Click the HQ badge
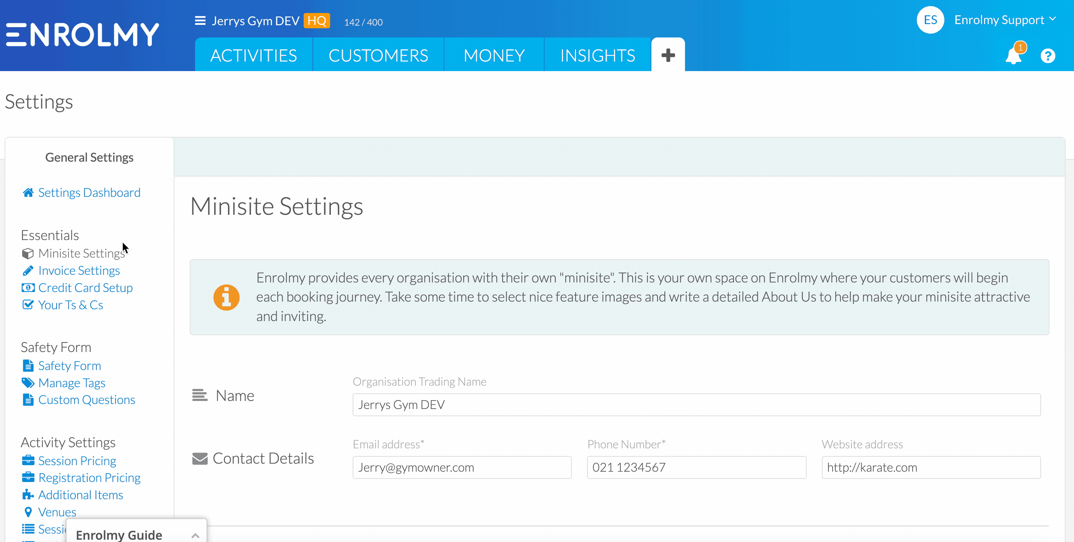1074x542 pixels. 316,21
